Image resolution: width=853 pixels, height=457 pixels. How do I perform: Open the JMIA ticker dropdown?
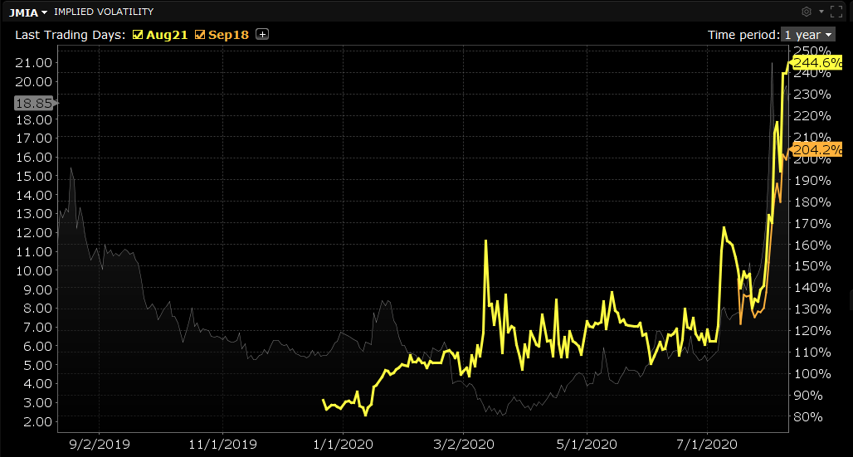pos(28,12)
